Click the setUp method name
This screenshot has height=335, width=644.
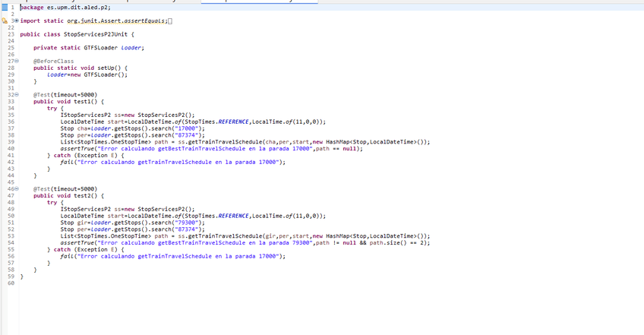tap(106, 68)
